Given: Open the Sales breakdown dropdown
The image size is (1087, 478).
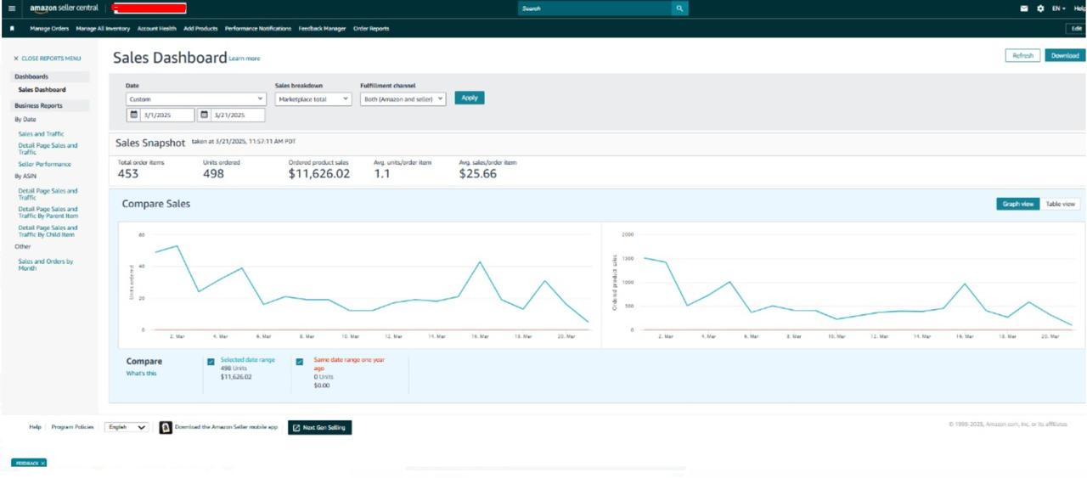Looking at the screenshot, I should click(x=313, y=98).
